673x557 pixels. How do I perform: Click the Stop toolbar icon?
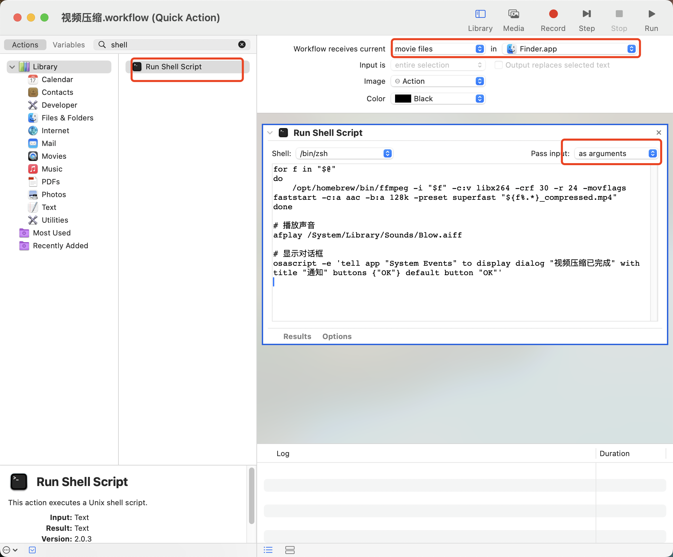(x=619, y=14)
